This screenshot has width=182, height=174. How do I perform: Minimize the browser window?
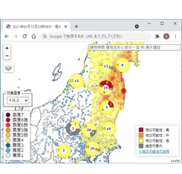coord(149,24)
